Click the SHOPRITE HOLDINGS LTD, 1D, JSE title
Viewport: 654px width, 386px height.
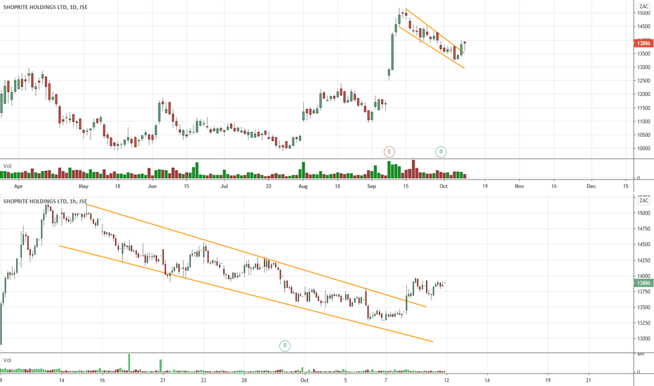(x=46, y=7)
